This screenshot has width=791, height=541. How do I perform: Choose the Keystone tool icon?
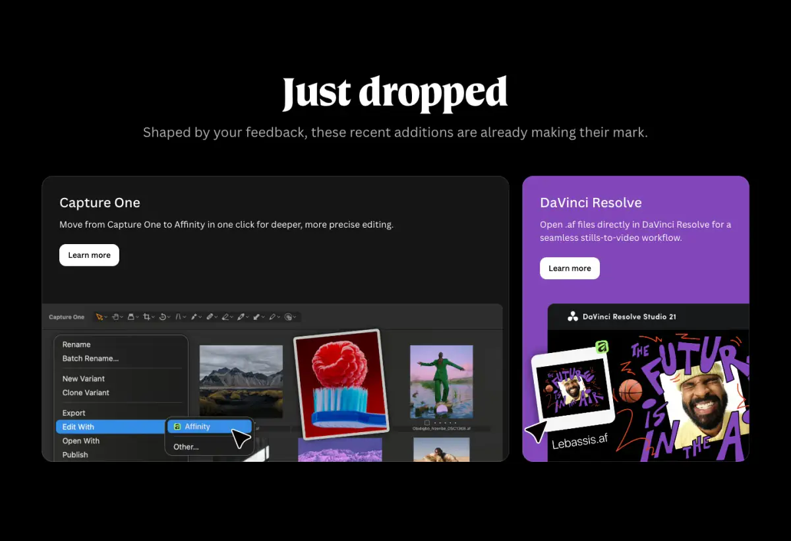(x=178, y=317)
